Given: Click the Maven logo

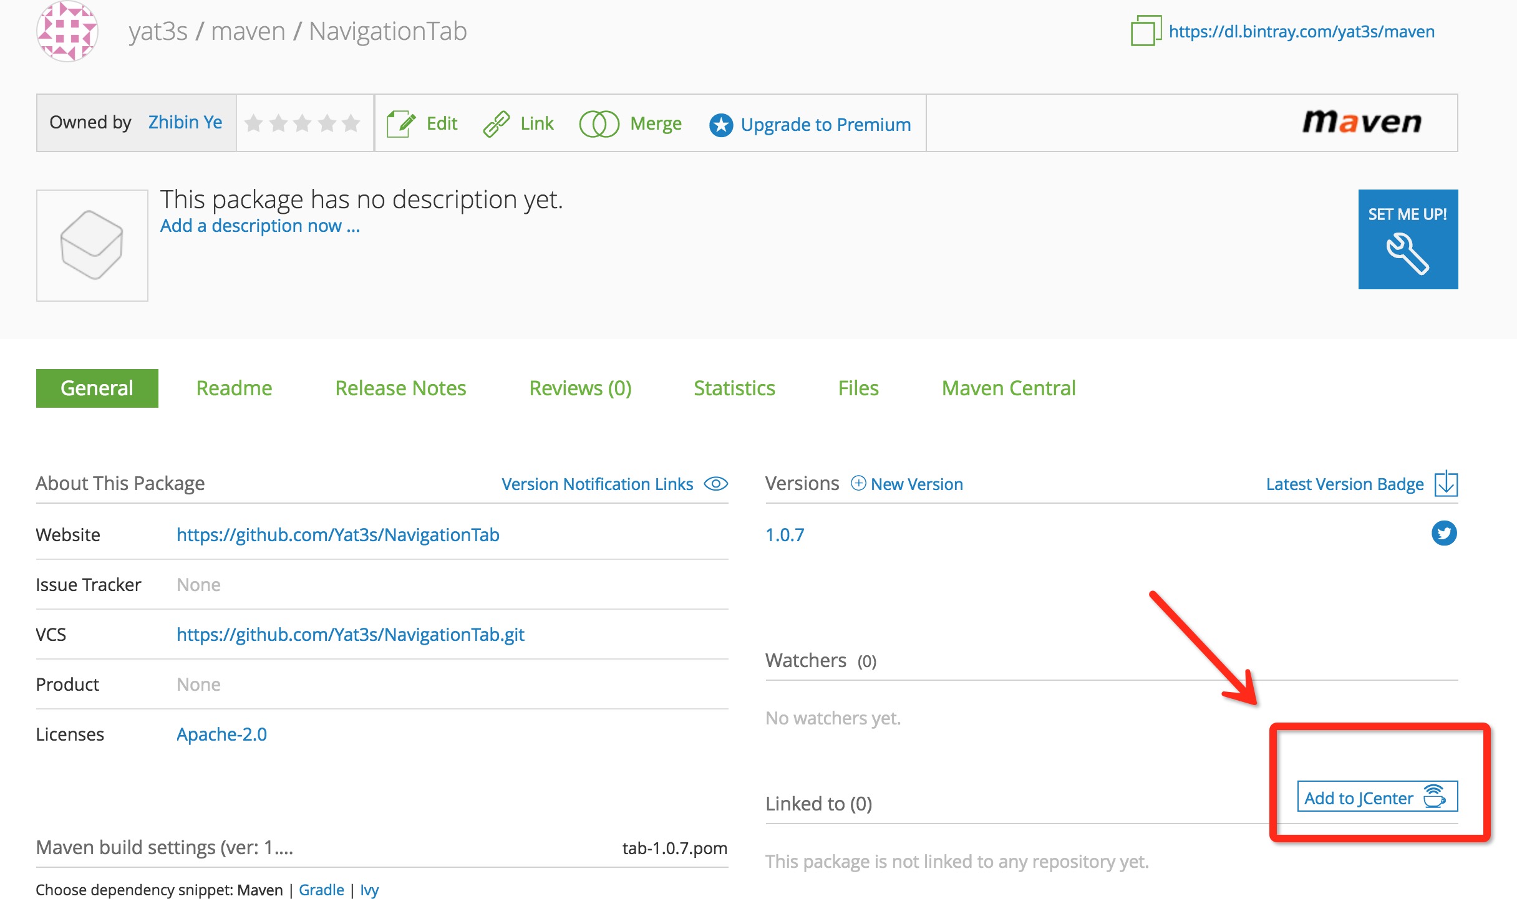Looking at the screenshot, I should tap(1362, 122).
